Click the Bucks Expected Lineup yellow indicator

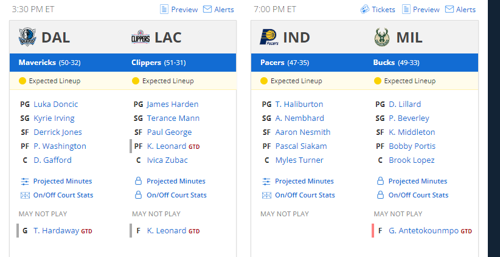pos(378,81)
